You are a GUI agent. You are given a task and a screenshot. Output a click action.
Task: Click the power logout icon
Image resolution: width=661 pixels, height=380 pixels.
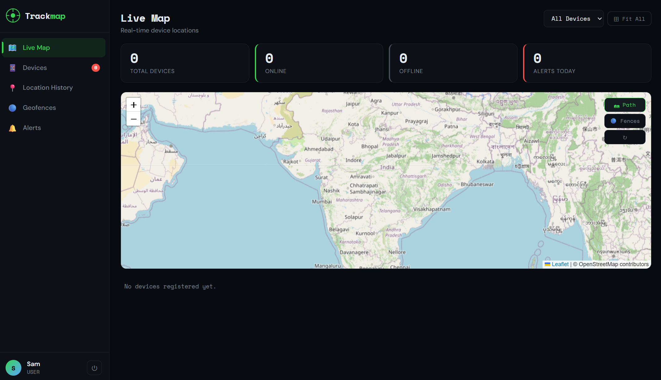pyautogui.click(x=94, y=368)
